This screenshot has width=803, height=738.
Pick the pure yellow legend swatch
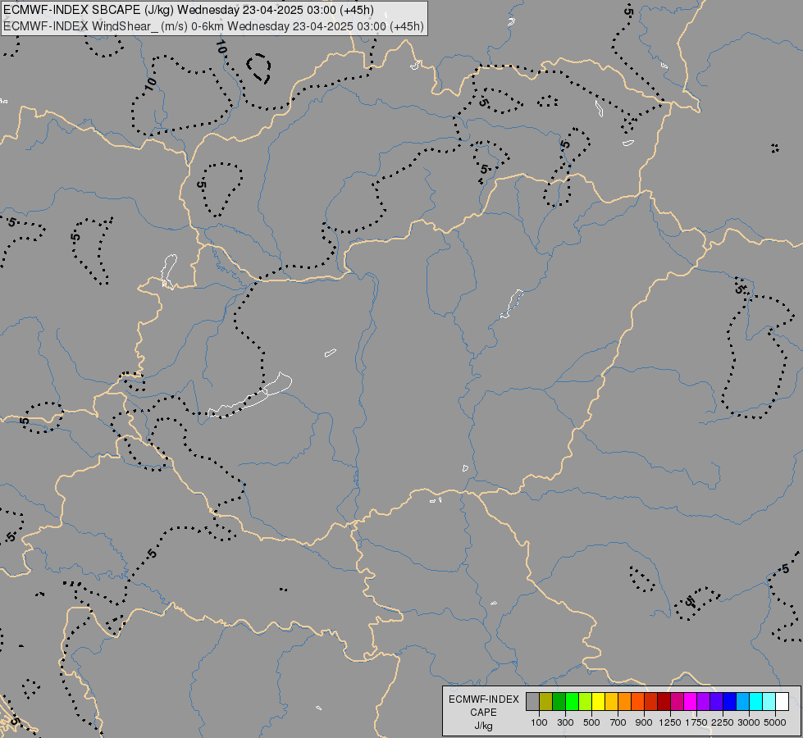pos(599,701)
